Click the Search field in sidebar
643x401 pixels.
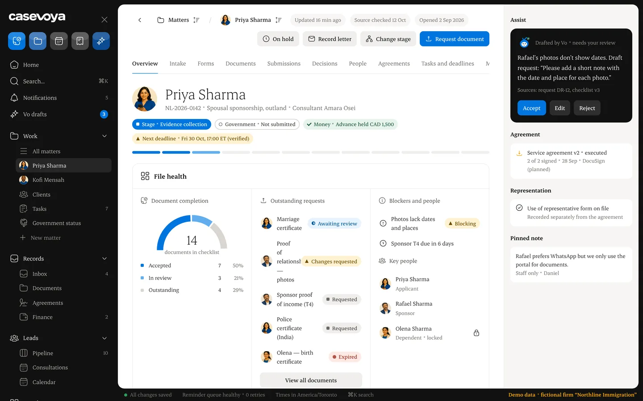(59, 81)
